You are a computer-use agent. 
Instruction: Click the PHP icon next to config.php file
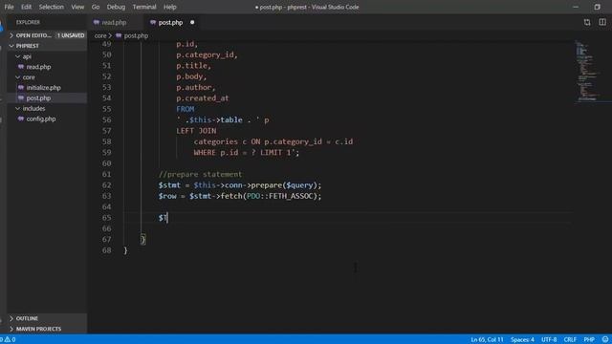coord(21,118)
